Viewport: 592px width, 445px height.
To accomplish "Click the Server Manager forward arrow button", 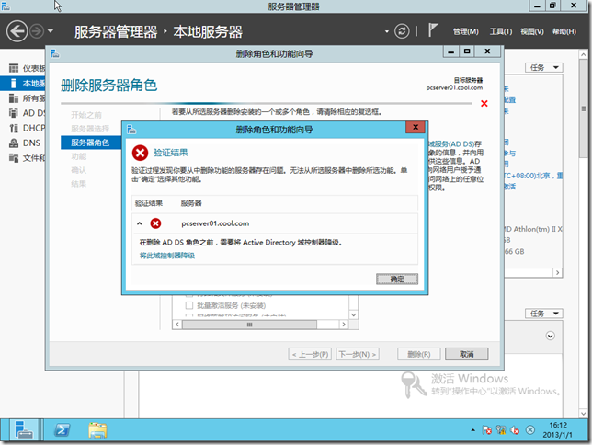I will tap(37, 31).
